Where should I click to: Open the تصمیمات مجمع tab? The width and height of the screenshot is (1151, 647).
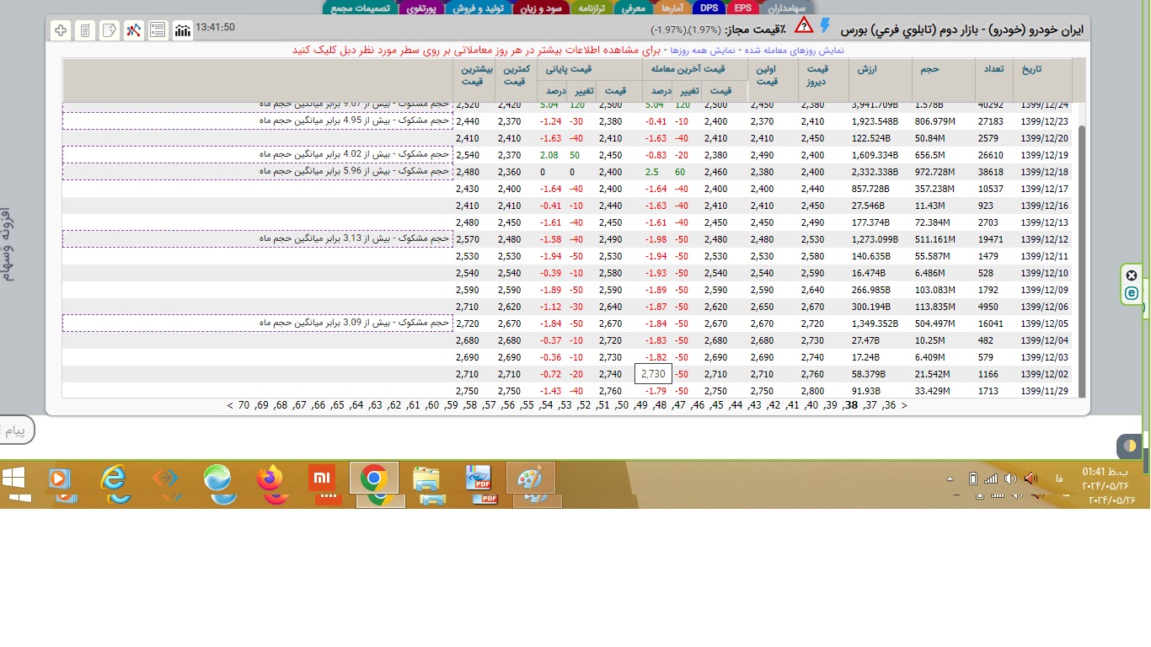pyautogui.click(x=360, y=8)
